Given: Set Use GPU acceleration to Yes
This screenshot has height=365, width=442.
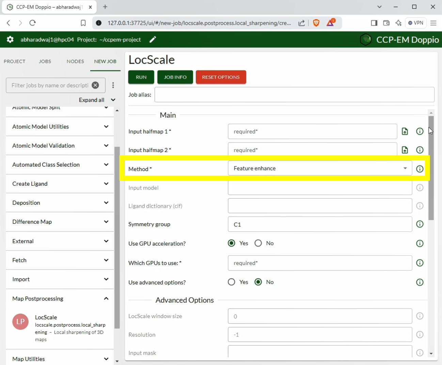Looking at the screenshot, I should (232, 243).
